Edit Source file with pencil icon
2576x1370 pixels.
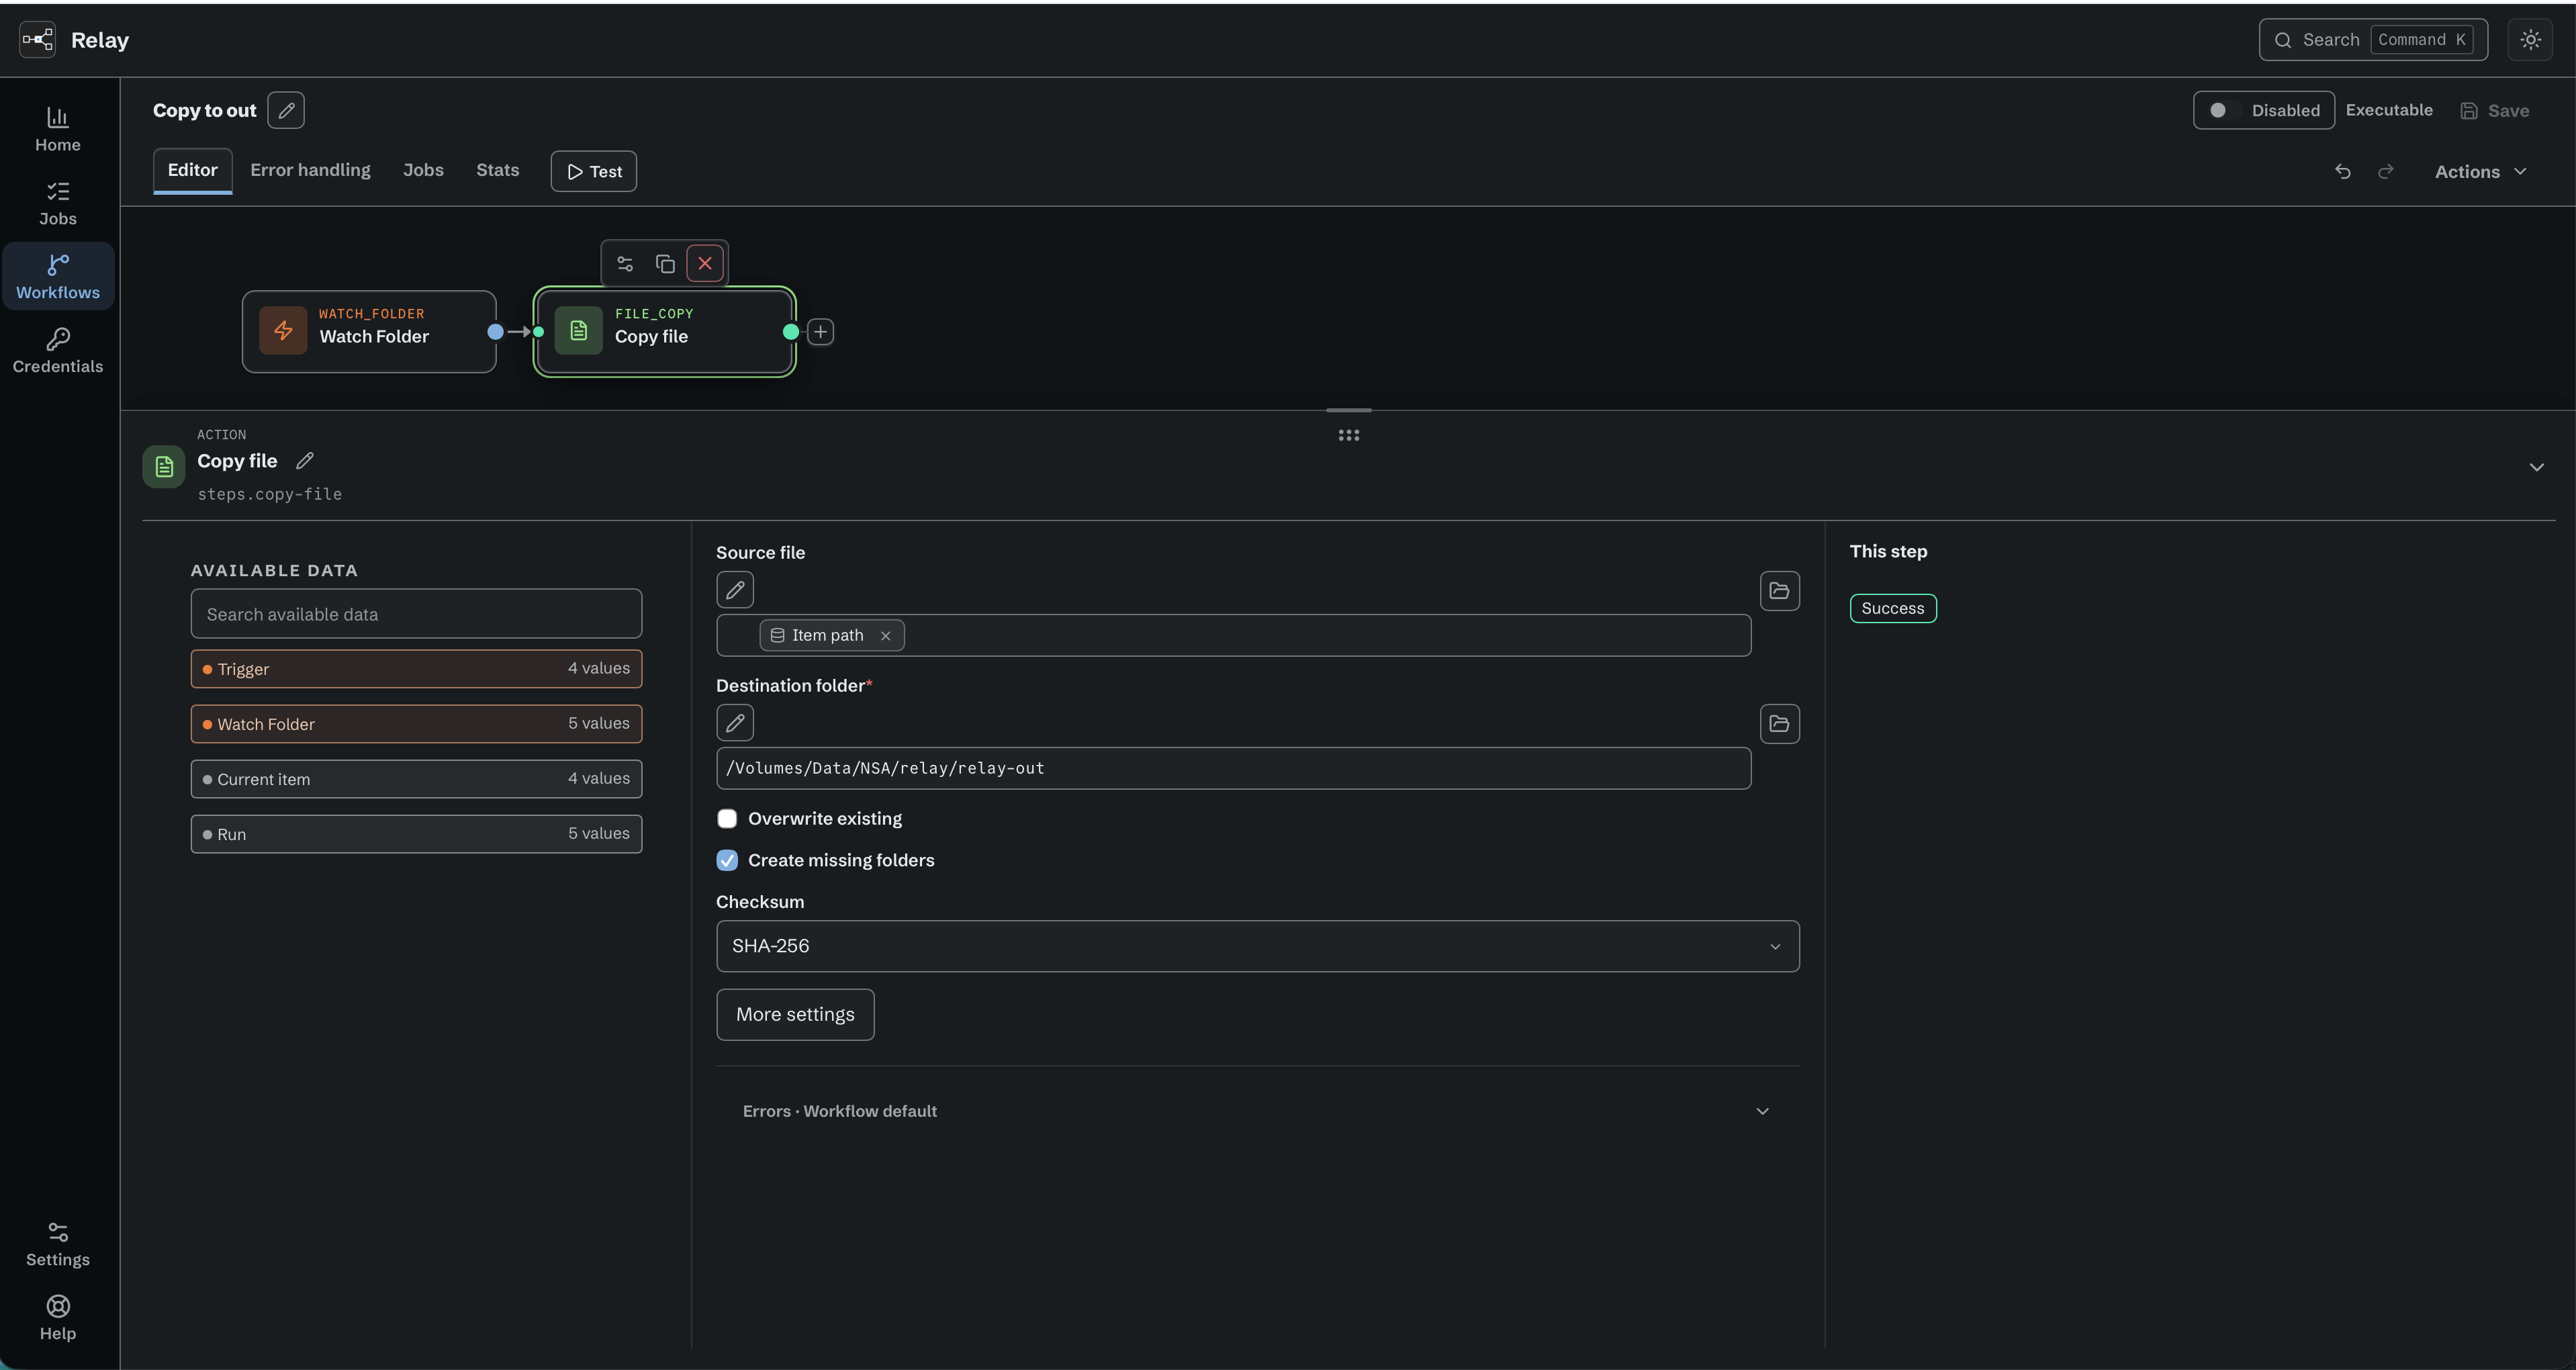(735, 590)
